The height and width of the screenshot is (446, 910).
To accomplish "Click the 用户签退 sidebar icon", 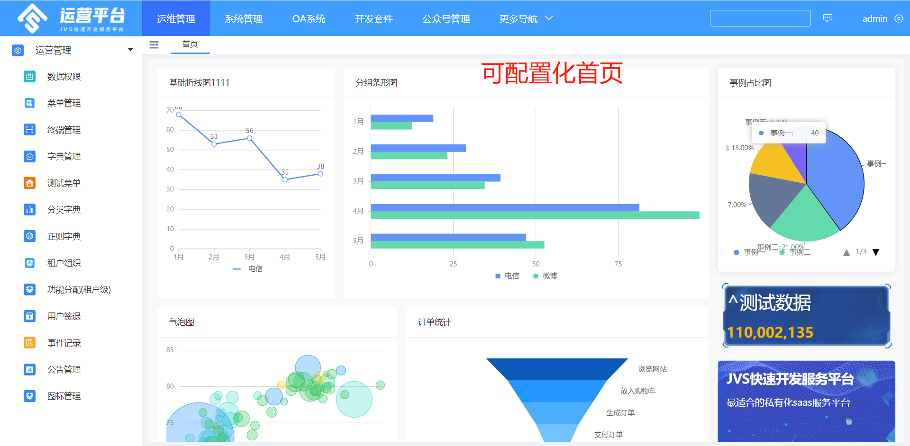I will point(29,316).
